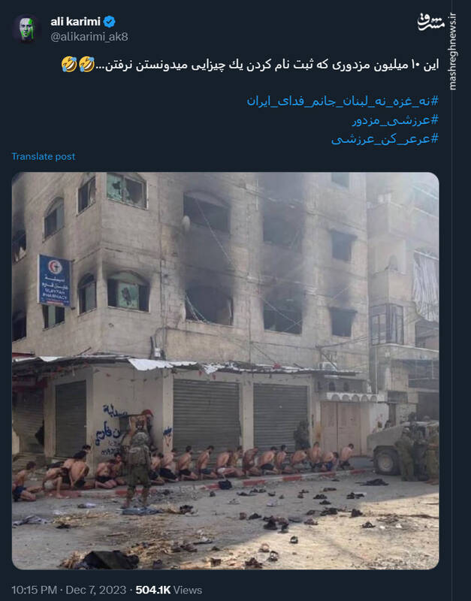The image size is (471, 601).
Task: Open the first hashtag ending in ایران
Action: pyautogui.click(x=343, y=101)
